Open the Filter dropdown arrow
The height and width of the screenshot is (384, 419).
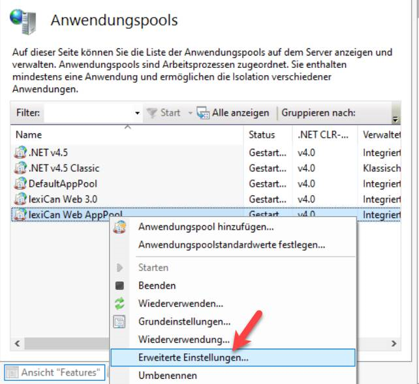click(137, 114)
